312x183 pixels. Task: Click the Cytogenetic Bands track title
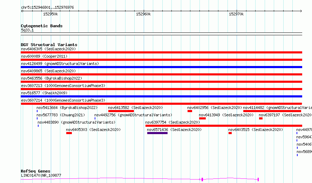pos(42,26)
